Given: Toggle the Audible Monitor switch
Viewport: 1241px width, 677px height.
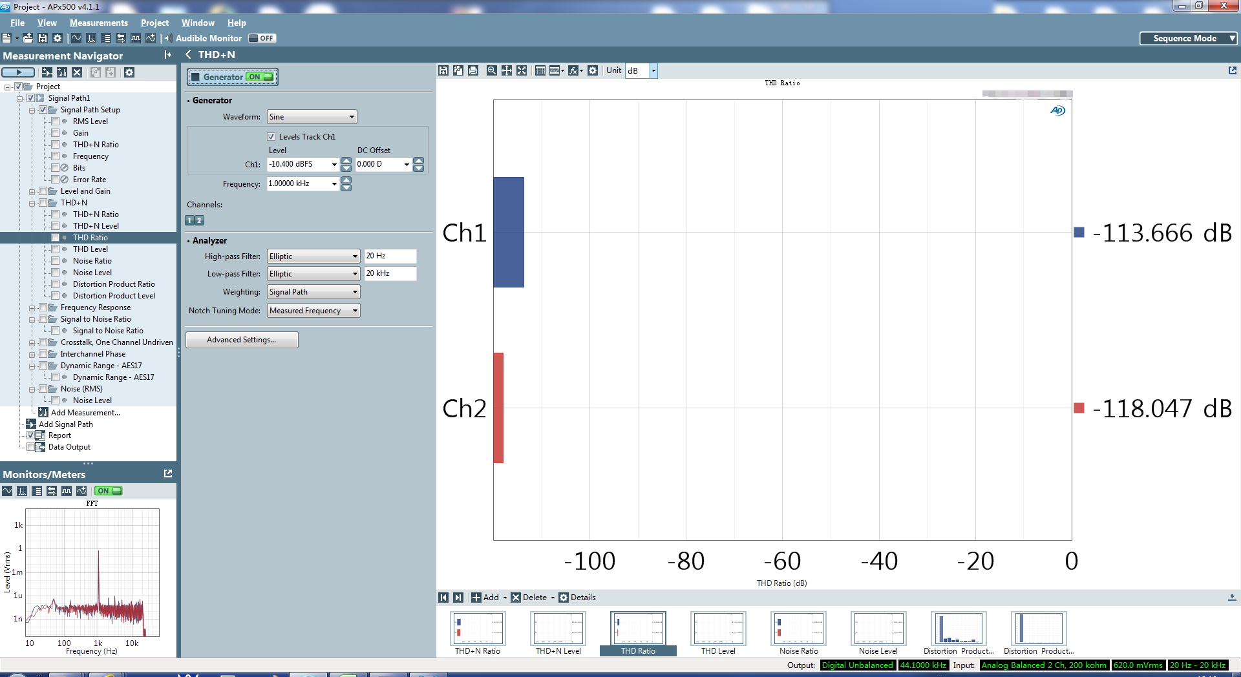Looking at the screenshot, I should click(262, 38).
